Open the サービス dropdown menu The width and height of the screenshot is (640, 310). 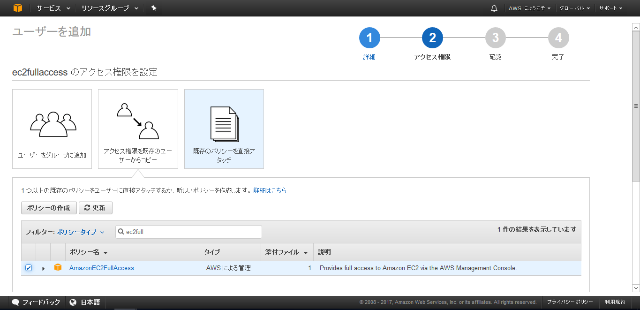coord(53,8)
